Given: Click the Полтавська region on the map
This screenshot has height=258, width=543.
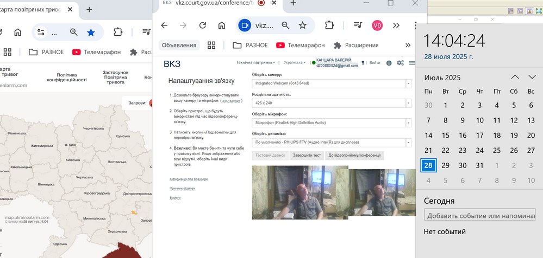Looking at the screenshot, I should tap(117, 162).
